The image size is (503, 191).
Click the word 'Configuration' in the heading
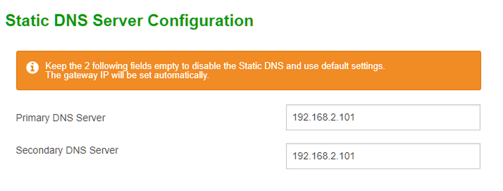pyautogui.click(x=201, y=21)
